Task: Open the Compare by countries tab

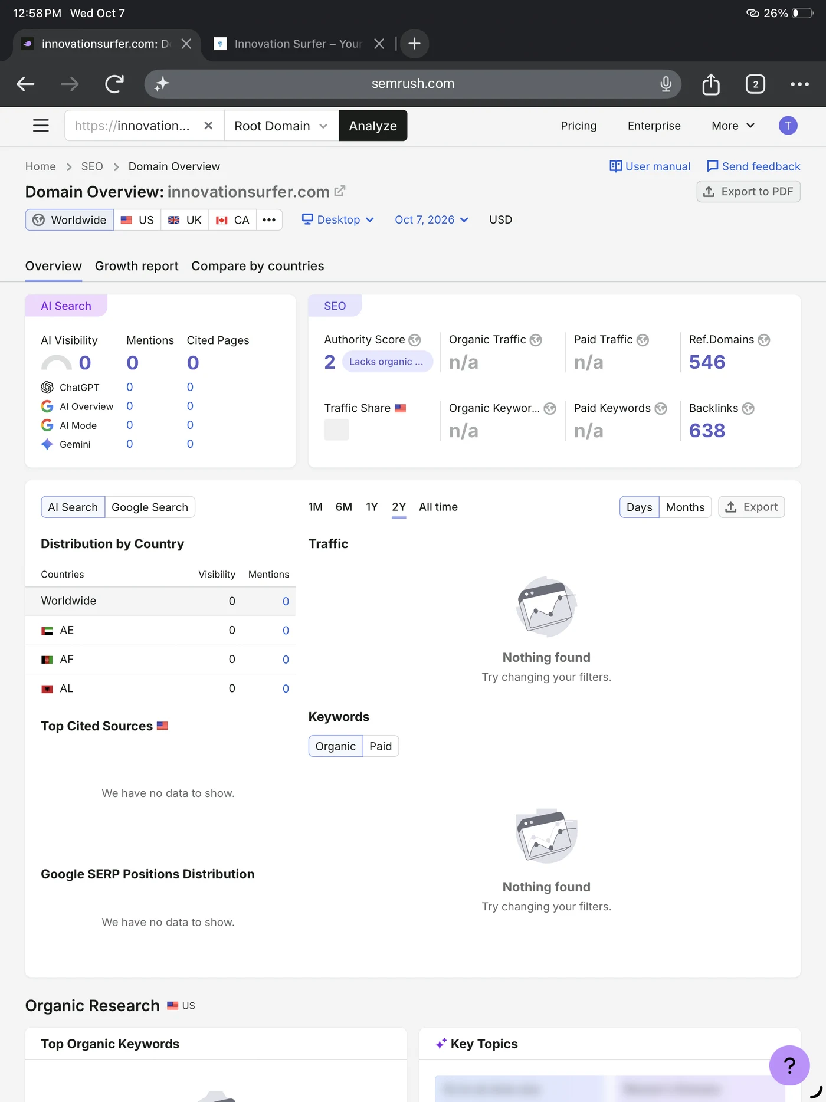Action: (x=258, y=266)
